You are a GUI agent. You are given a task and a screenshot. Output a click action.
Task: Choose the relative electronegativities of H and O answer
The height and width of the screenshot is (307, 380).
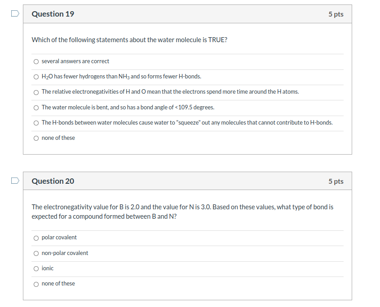coord(36,92)
